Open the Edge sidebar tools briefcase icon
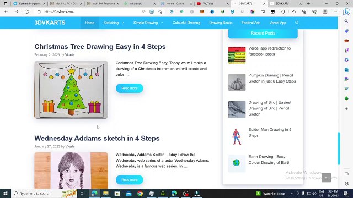The width and height of the screenshot is (353, 198). click(x=346, y=41)
